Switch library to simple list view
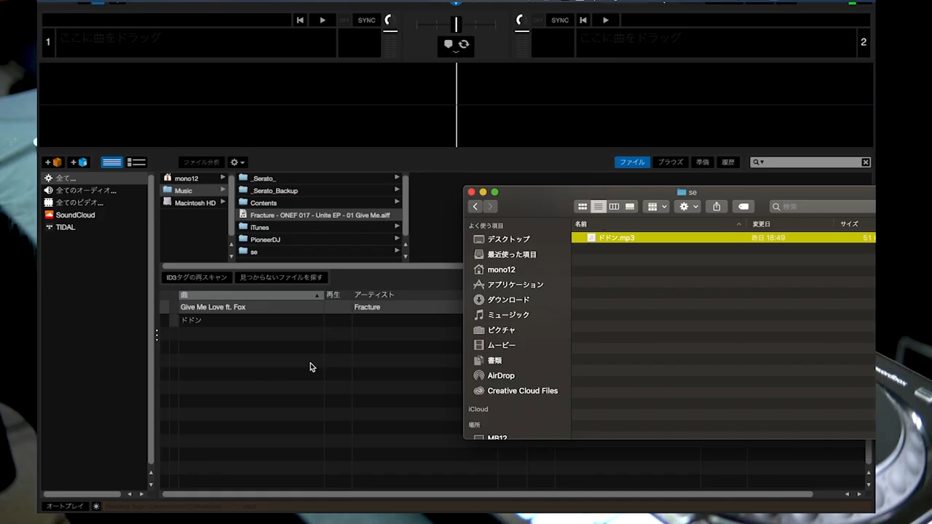 [112, 162]
